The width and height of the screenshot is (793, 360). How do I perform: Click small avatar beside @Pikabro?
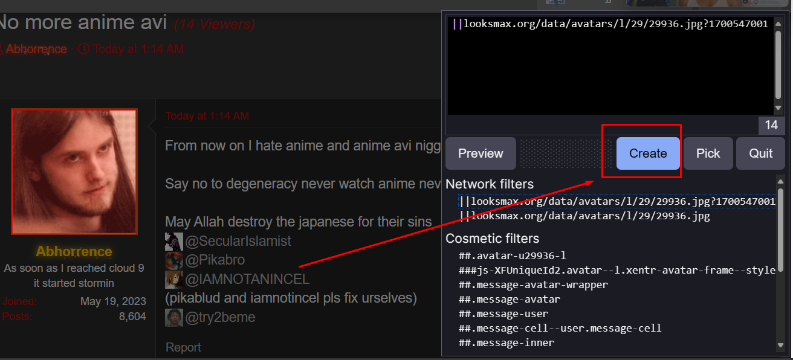(x=173, y=260)
